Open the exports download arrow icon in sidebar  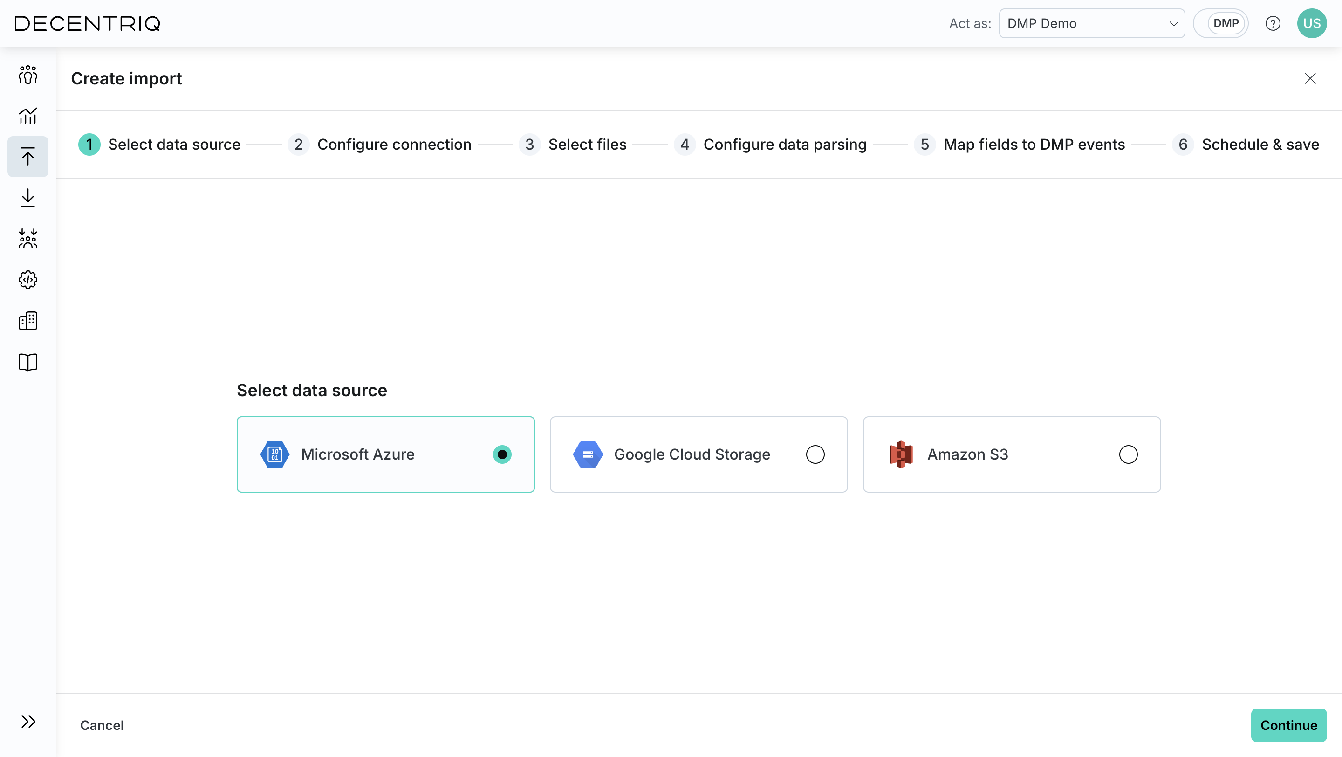28,198
